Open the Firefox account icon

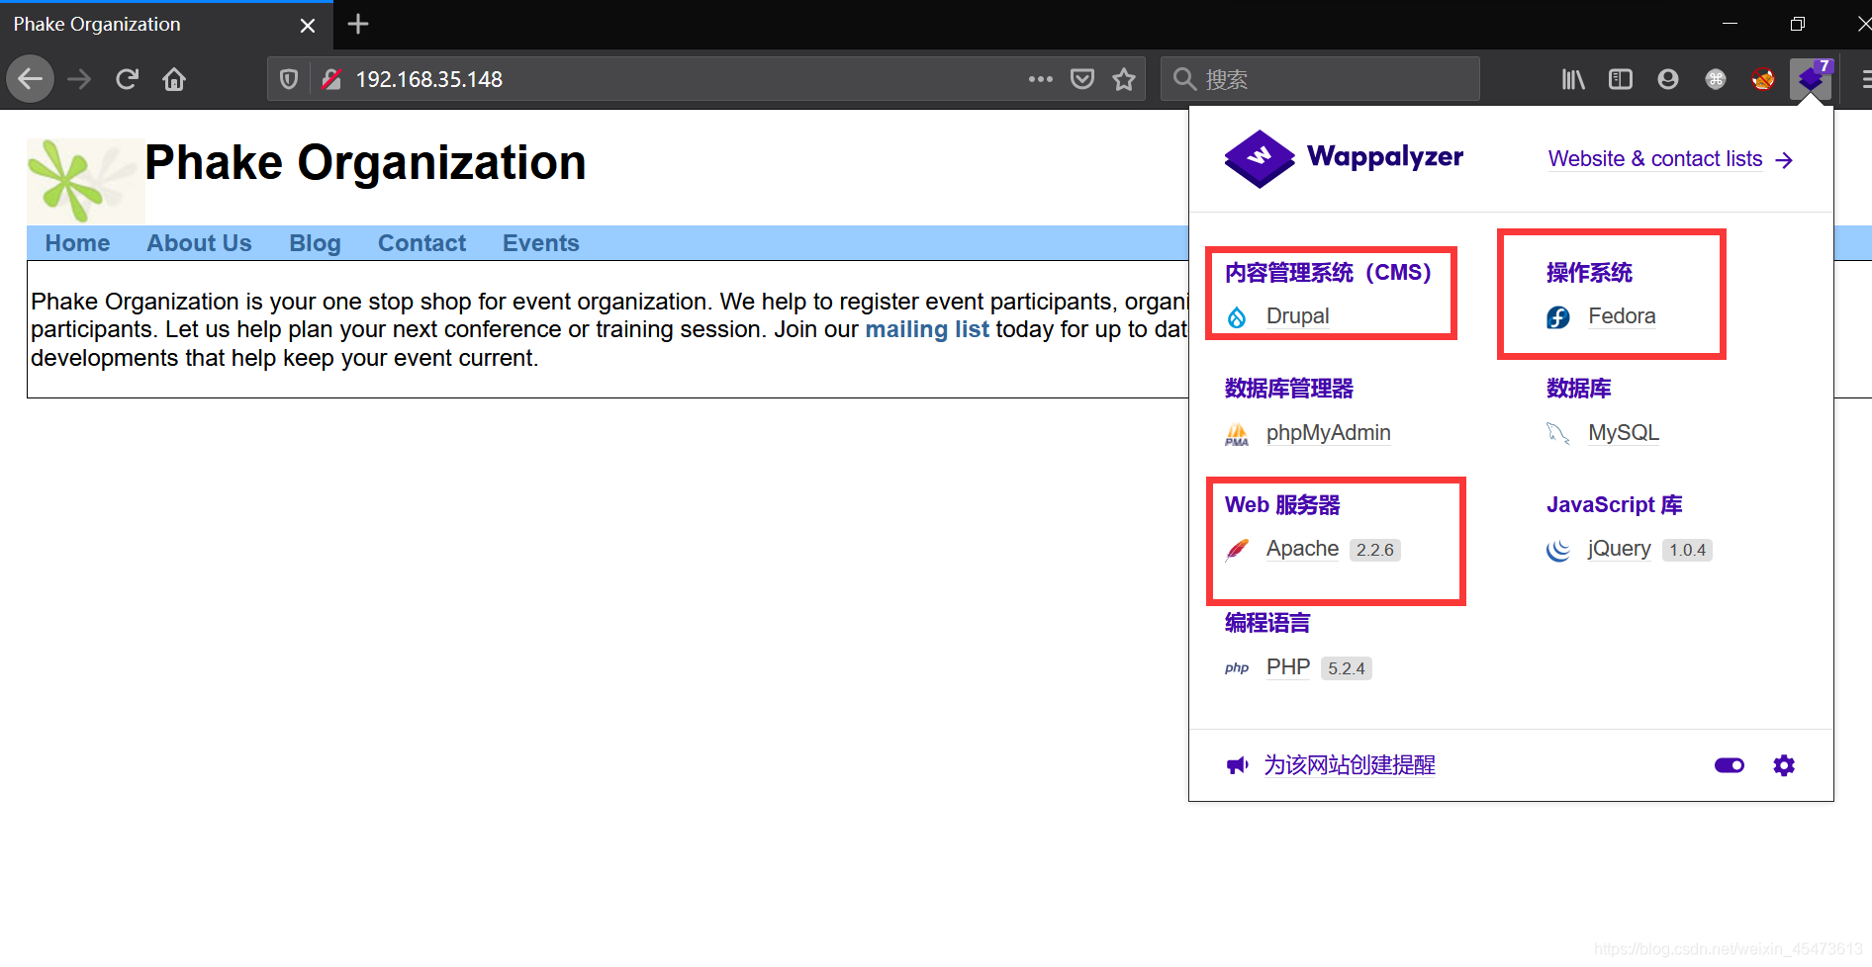1668,79
